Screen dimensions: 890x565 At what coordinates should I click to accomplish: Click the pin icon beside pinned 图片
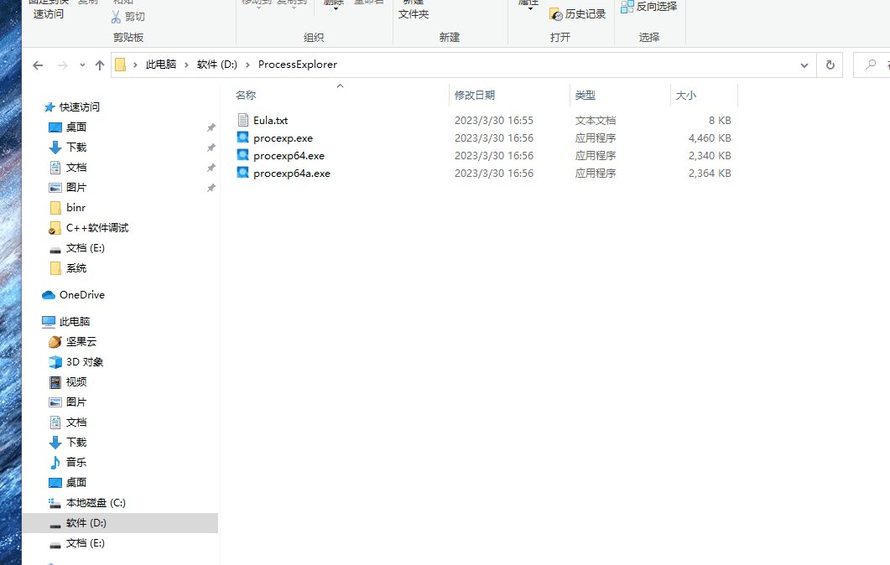pyautogui.click(x=211, y=188)
